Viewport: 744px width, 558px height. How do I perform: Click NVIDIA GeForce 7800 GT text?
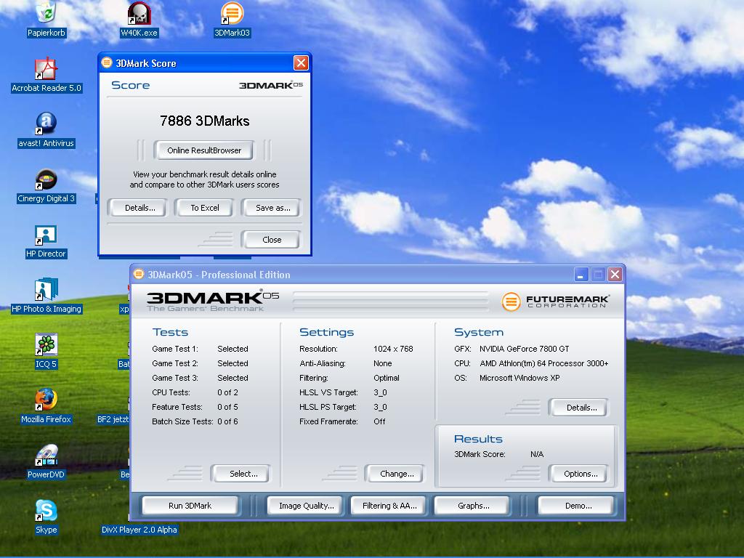coord(525,349)
